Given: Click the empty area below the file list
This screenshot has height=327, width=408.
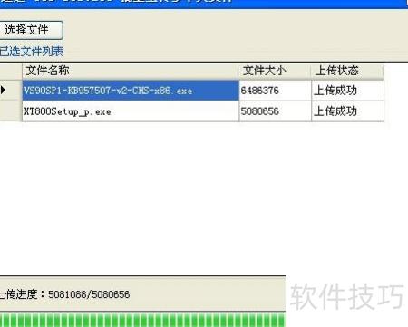Looking at the screenshot, I should (192, 197).
